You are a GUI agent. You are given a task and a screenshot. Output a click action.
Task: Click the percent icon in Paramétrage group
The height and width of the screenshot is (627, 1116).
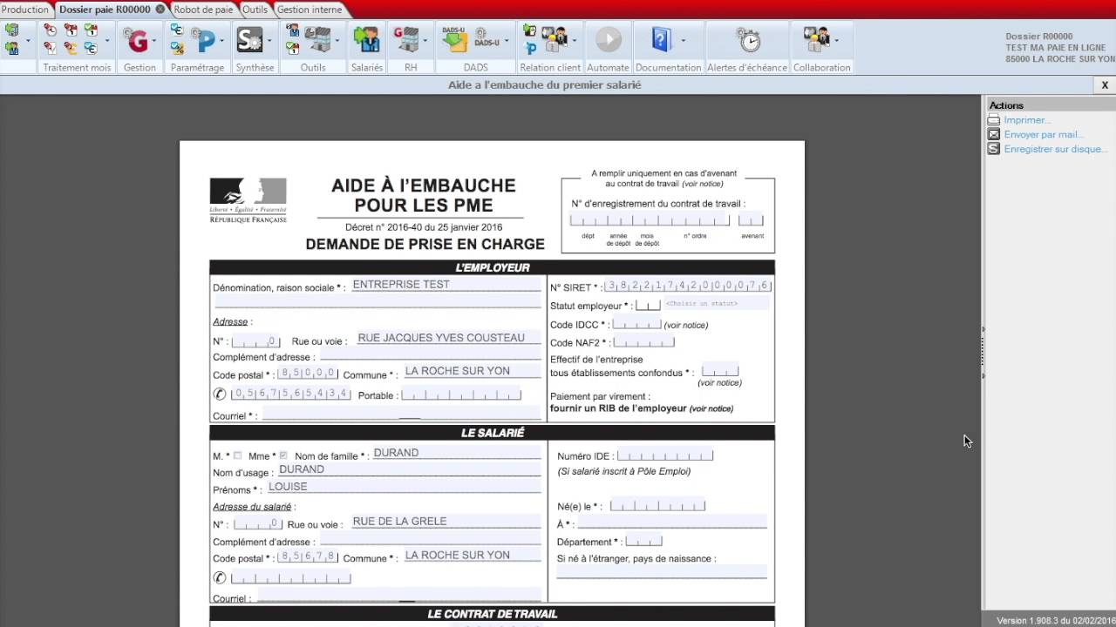[x=177, y=48]
